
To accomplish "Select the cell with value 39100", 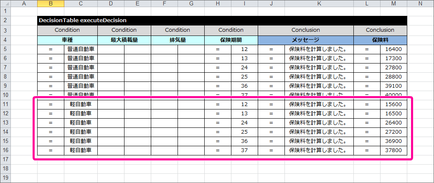I will [x=393, y=86].
